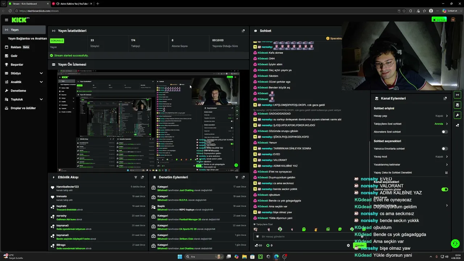Viewport: 464px width, 261px height.
Task: Pick the green blob emote in chat bar
Action: pos(304,229)
